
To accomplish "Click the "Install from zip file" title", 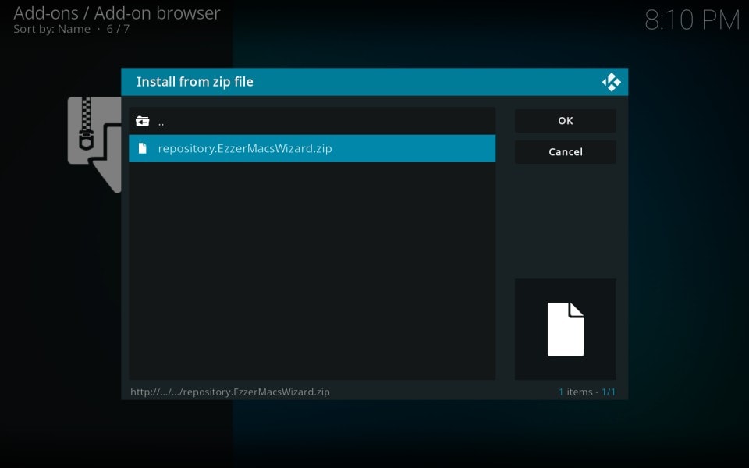I will click(195, 82).
